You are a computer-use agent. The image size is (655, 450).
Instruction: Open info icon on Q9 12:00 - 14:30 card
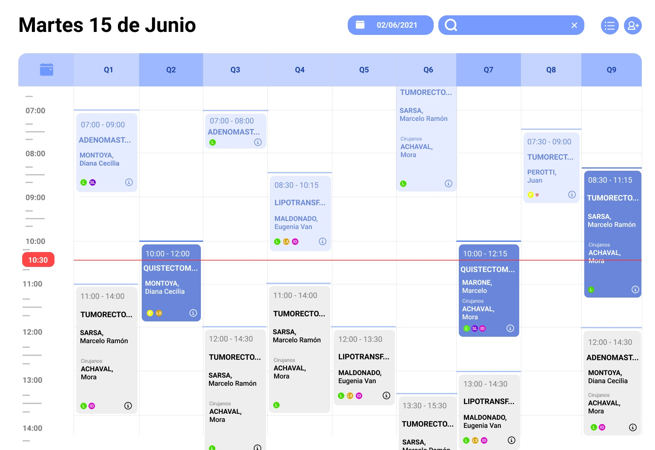(633, 427)
